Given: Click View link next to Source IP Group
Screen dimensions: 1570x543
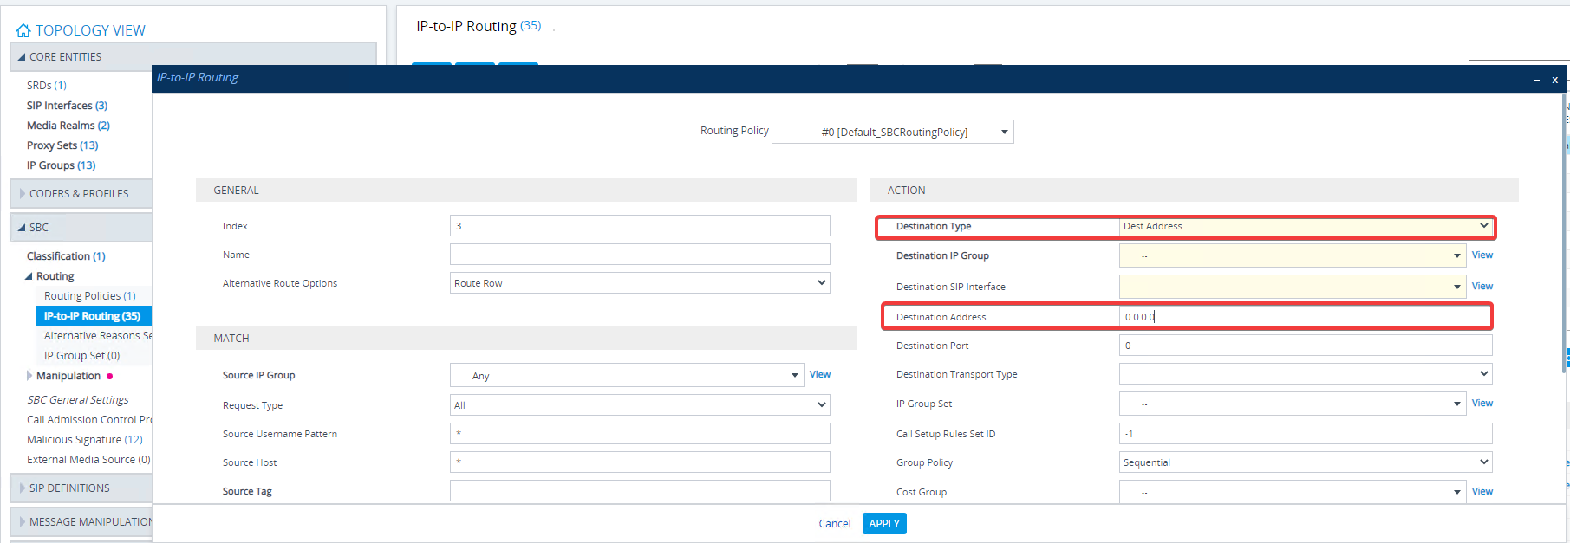Looking at the screenshot, I should pos(819,375).
